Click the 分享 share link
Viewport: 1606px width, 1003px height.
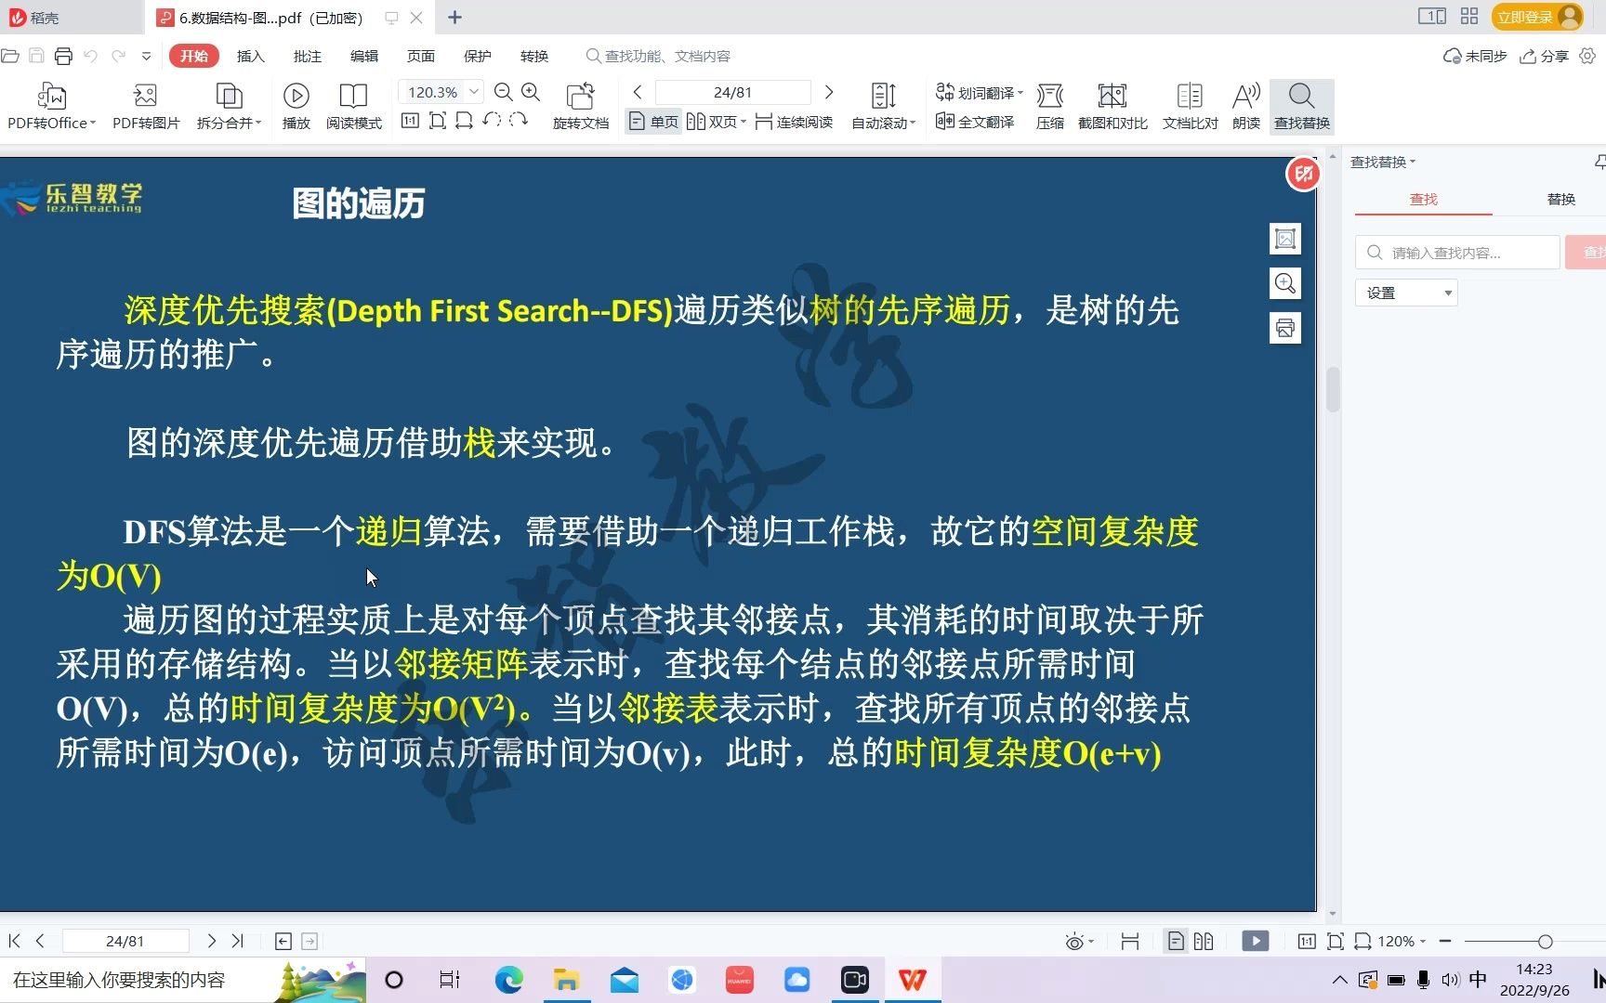tap(1544, 56)
